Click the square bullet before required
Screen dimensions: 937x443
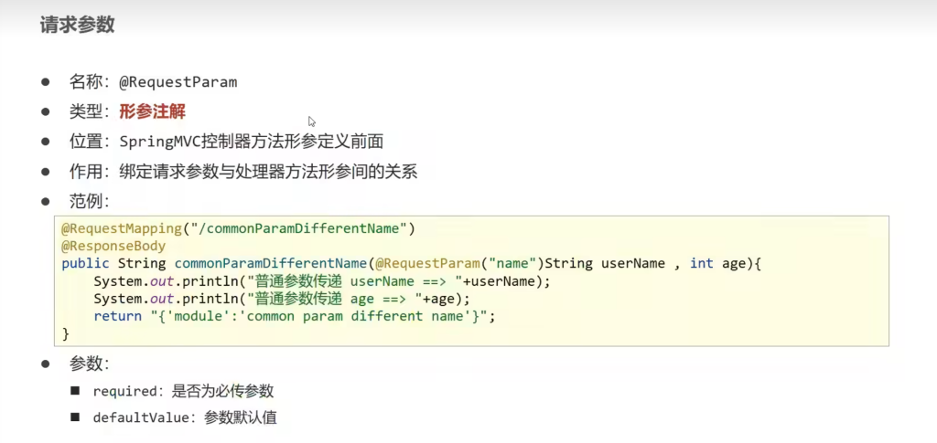[x=75, y=391]
